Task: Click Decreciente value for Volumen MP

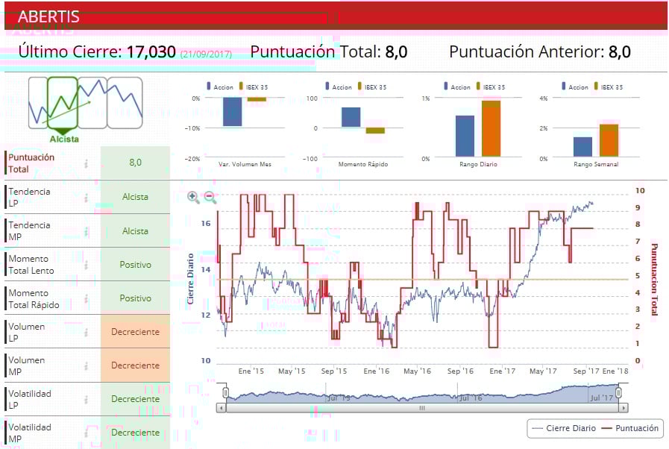Action: tap(135, 365)
